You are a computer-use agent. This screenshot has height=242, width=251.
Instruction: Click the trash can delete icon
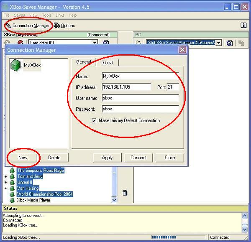point(125,193)
